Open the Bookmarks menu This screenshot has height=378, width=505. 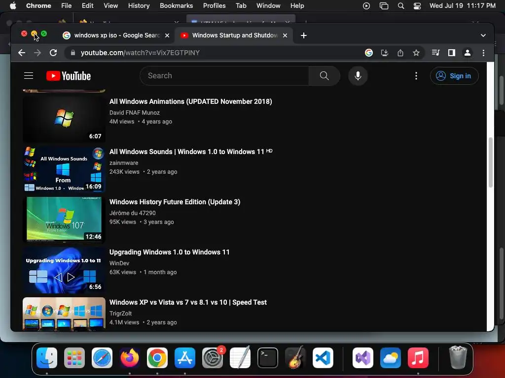pyautogui.click(x=176, y=5)
